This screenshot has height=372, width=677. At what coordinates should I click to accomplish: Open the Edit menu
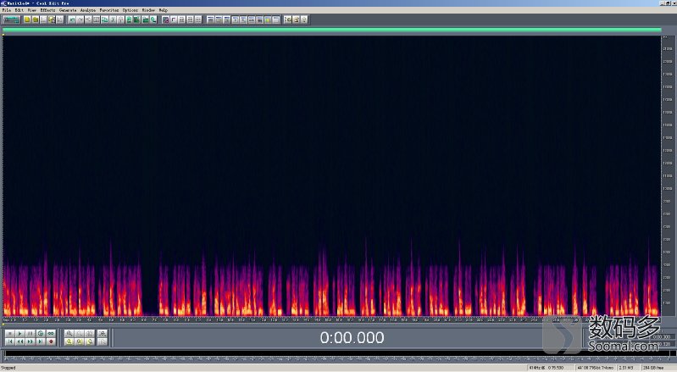(x=19, y=10)
